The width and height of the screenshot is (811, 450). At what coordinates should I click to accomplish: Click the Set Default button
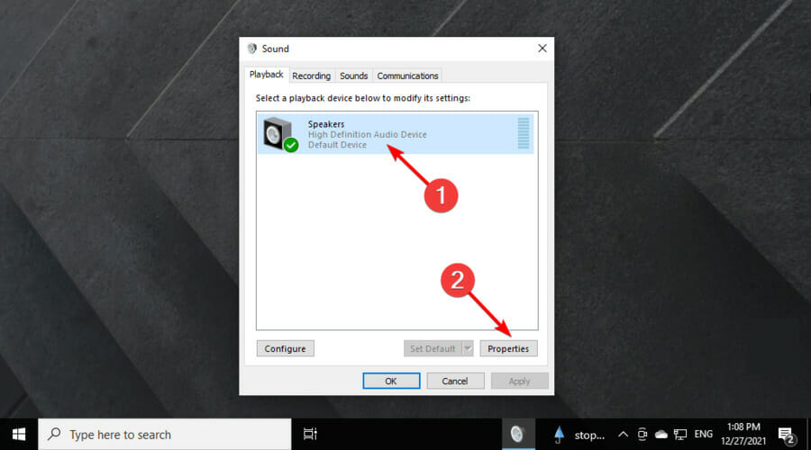click(x=433, y=348)
